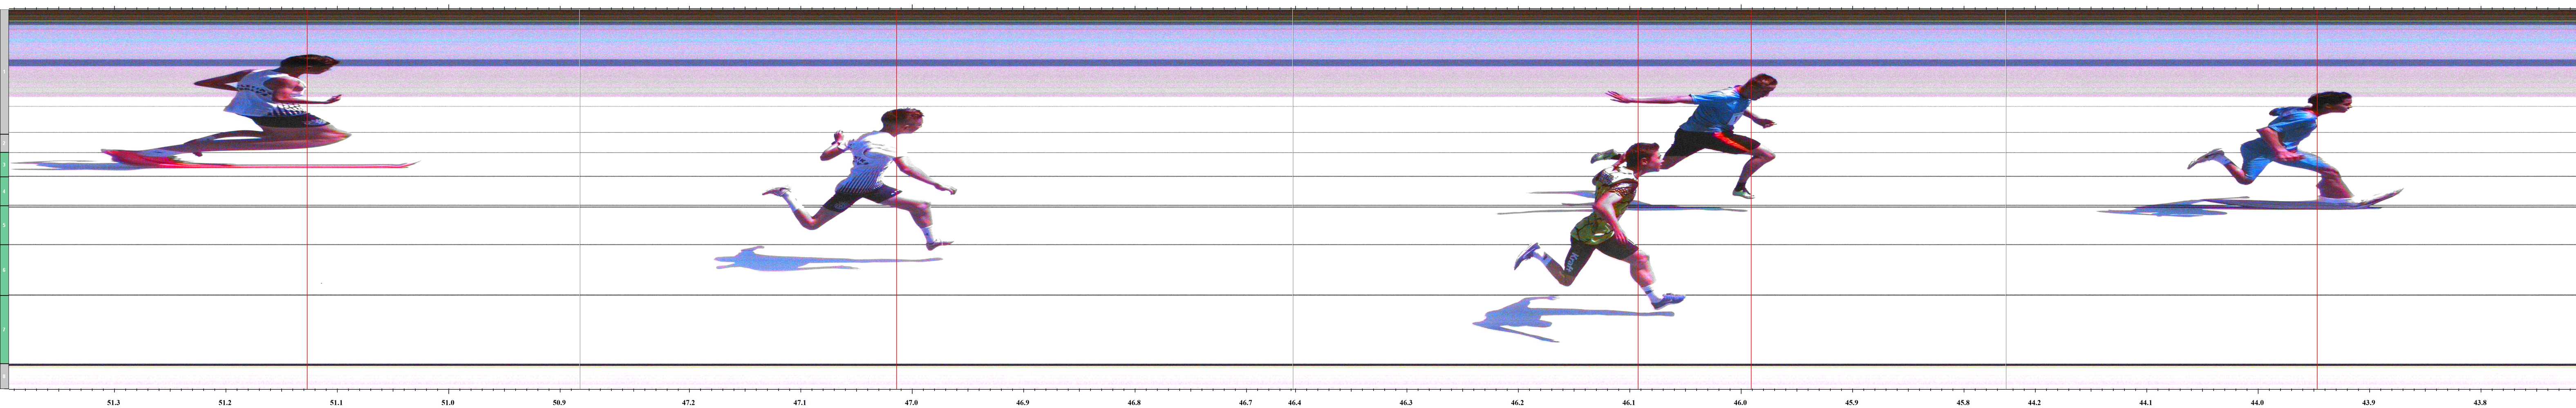Viewport: 2576px width, 408px height.
Task: Click the 51.2 time scale label
Action: (x=225, y=403)
